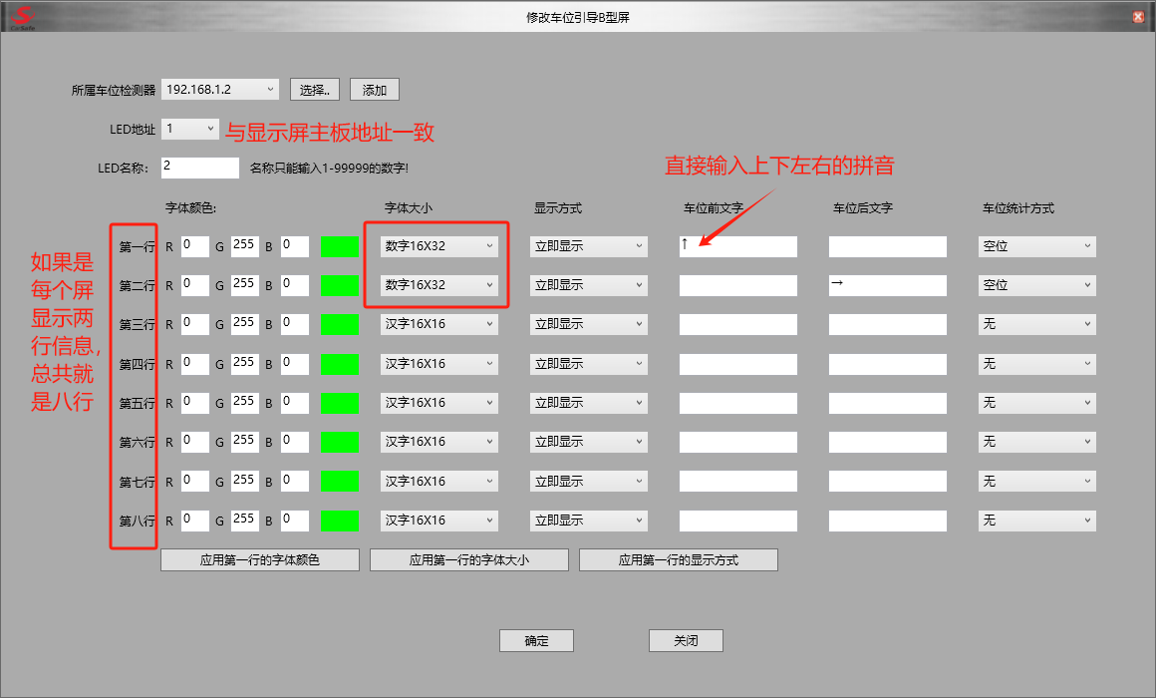Click the green color swatch for 第一行
The image size is (1156, 698).
(x=339, y=246)
